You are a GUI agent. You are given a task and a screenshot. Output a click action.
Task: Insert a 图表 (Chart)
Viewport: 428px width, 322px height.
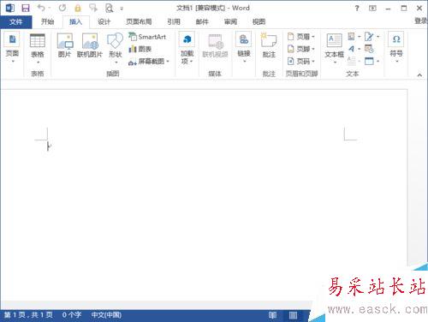click(x=140, y=49)
